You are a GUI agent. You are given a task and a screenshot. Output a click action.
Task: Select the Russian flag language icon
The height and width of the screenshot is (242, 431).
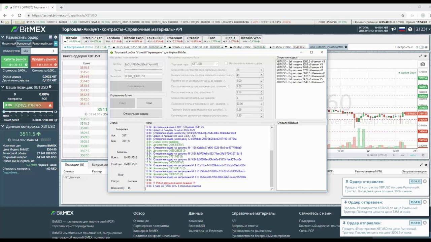pyautogui.click(x=402, y=29)
